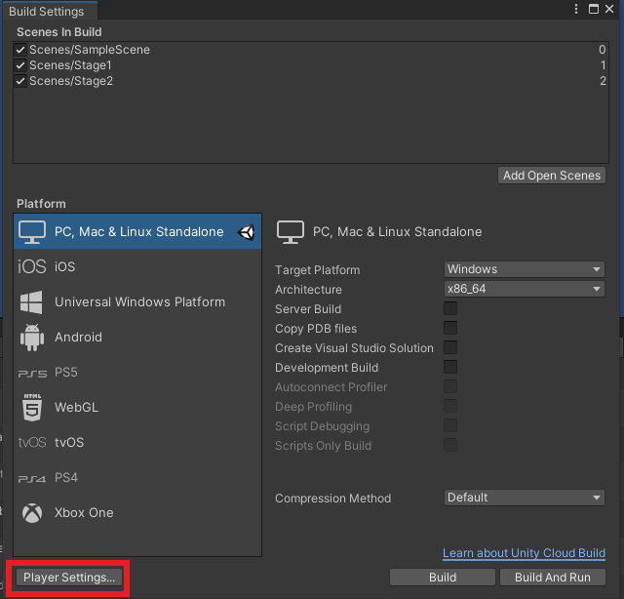Open the Build Settings window kebab menu
Viewport: 624px width, 599px height.
pos(576,9)
